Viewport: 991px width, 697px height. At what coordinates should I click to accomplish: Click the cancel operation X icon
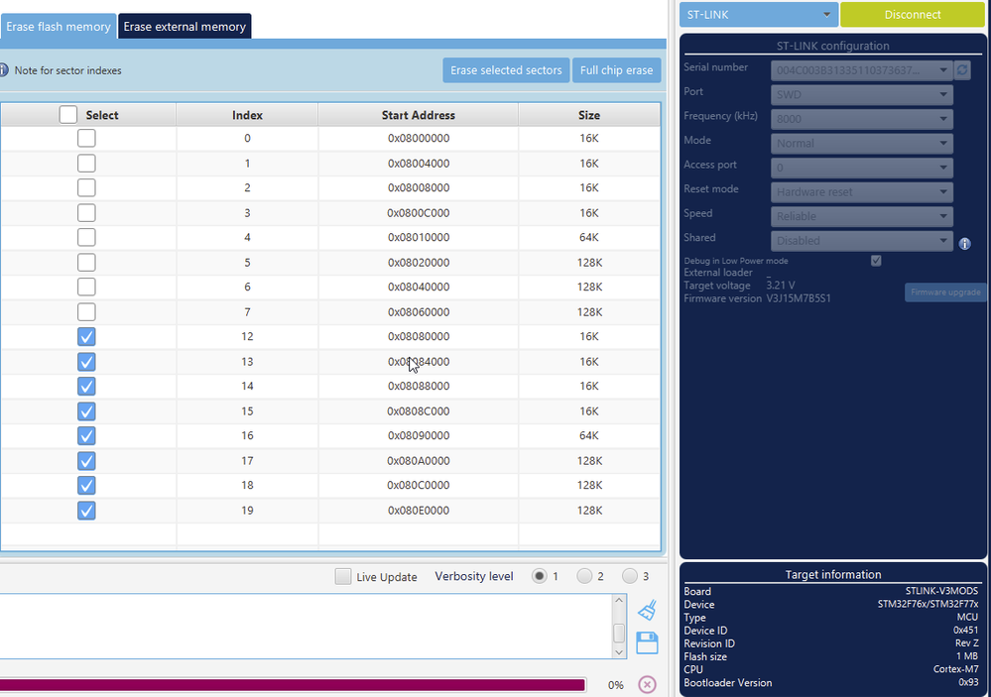[x=647, y=684]
